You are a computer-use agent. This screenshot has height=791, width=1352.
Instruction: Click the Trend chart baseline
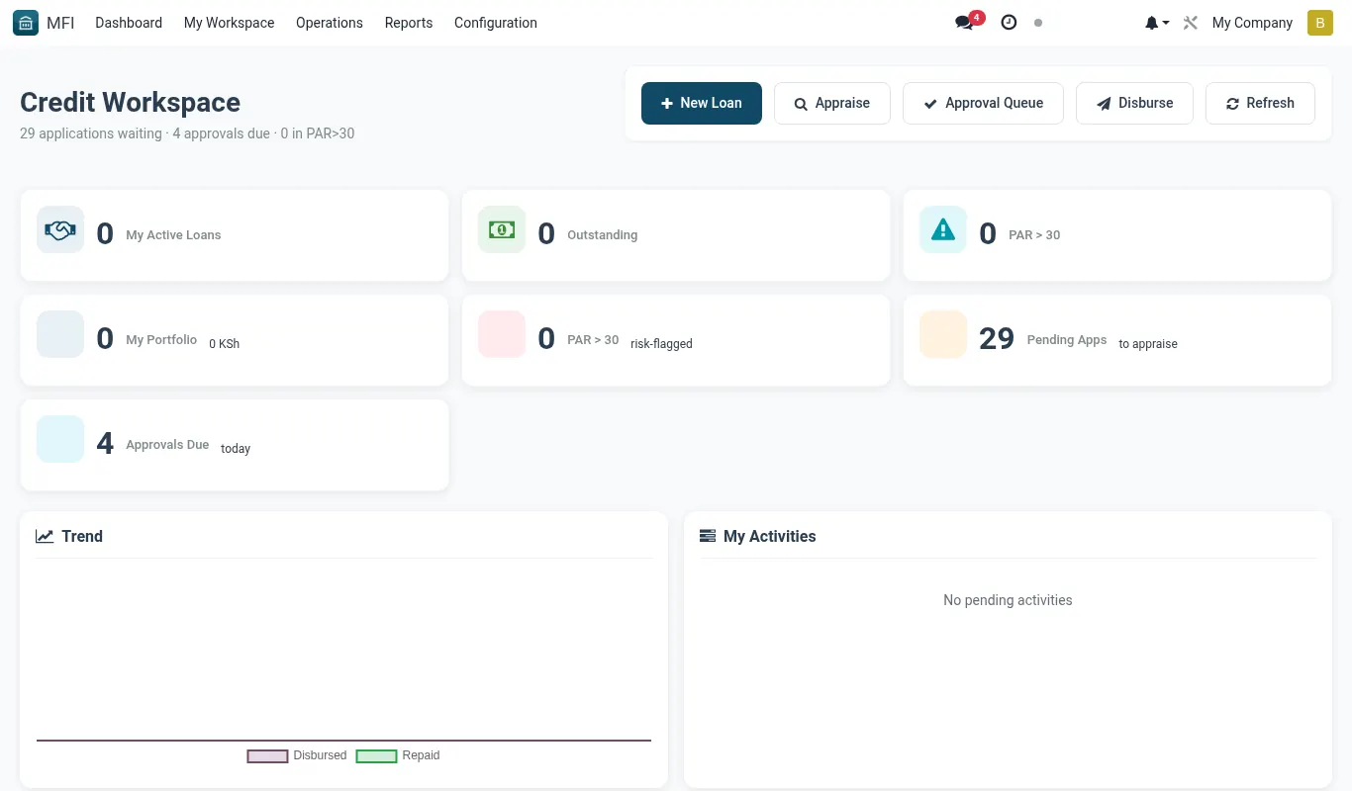point(343,740)
